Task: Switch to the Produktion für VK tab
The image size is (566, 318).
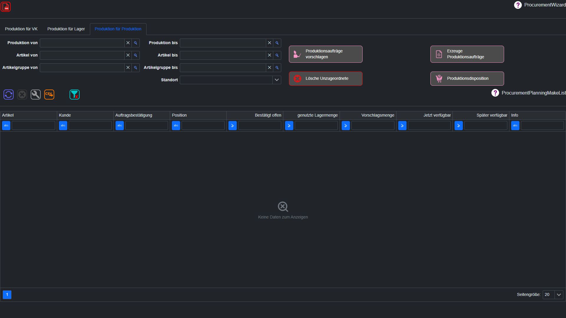Action: click(21, 29)
